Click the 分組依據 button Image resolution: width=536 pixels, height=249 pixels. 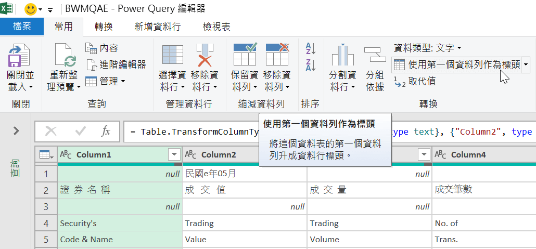375,68
